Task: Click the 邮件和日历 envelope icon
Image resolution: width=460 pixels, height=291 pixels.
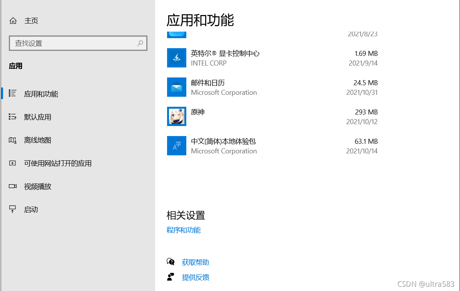Action: (x=177, y=87)
